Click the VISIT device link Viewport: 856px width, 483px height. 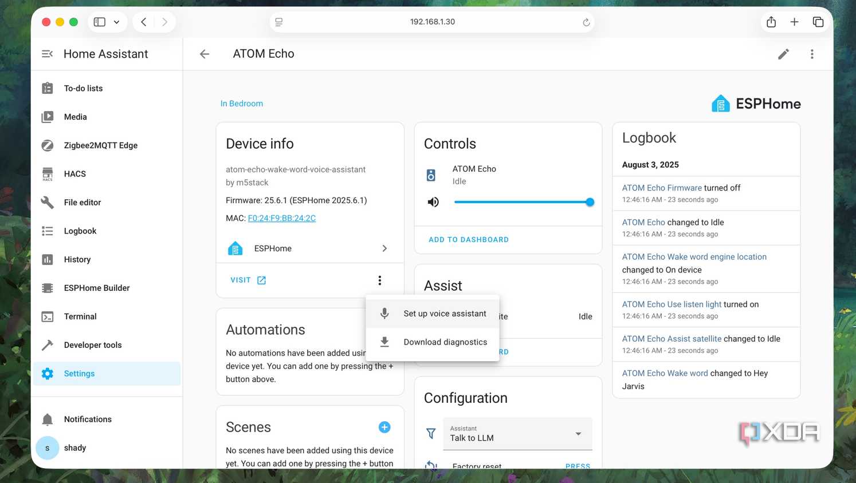pos(248,280)
